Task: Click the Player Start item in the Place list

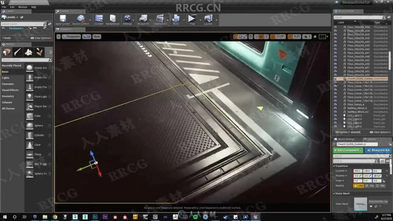Action: (x=39, y=106)
